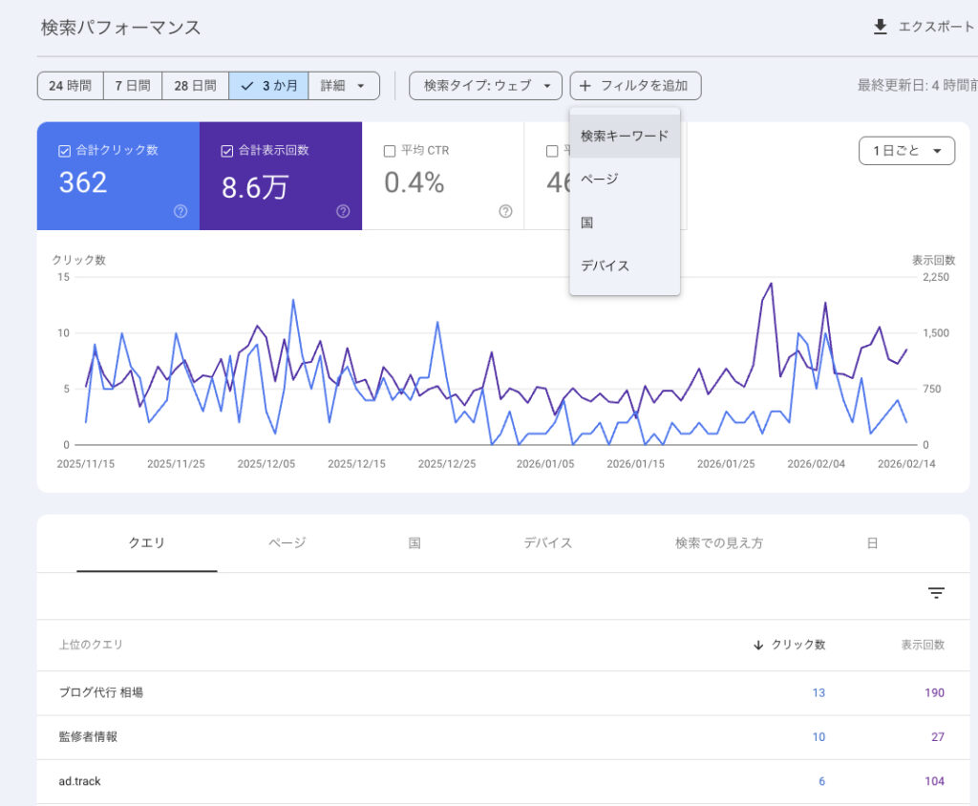Click the plus icon on フィルタを追加 button
Viewport: 978px width, 806px height.
(585, 86)
